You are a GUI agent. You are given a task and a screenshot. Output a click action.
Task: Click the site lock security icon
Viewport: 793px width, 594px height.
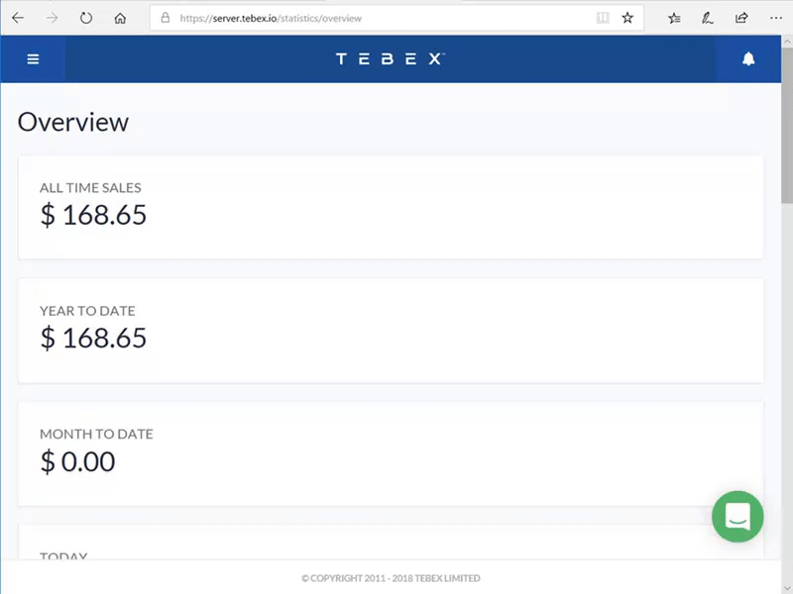tap(166, 18)
